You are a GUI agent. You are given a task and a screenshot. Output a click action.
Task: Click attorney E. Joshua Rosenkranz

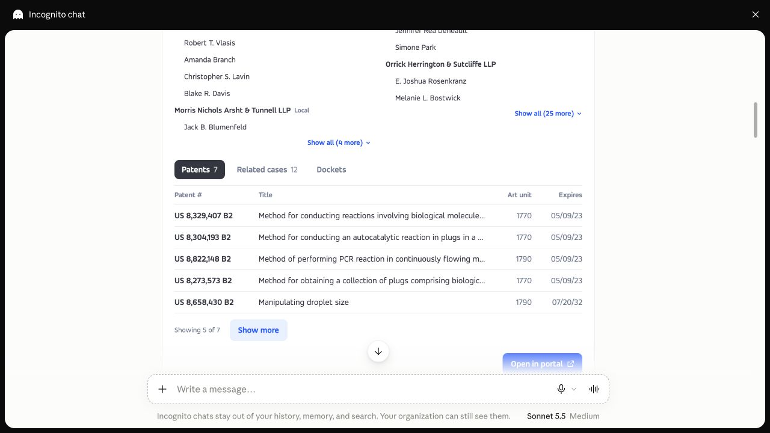click(x=431, y=81)
